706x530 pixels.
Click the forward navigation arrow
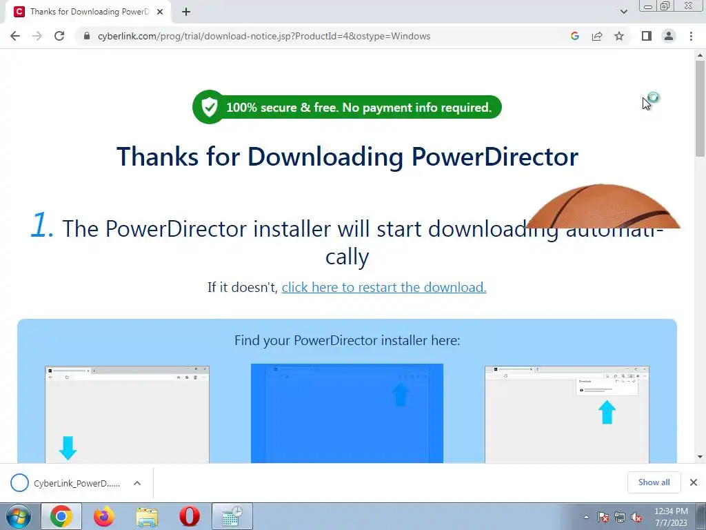[37, 36]
